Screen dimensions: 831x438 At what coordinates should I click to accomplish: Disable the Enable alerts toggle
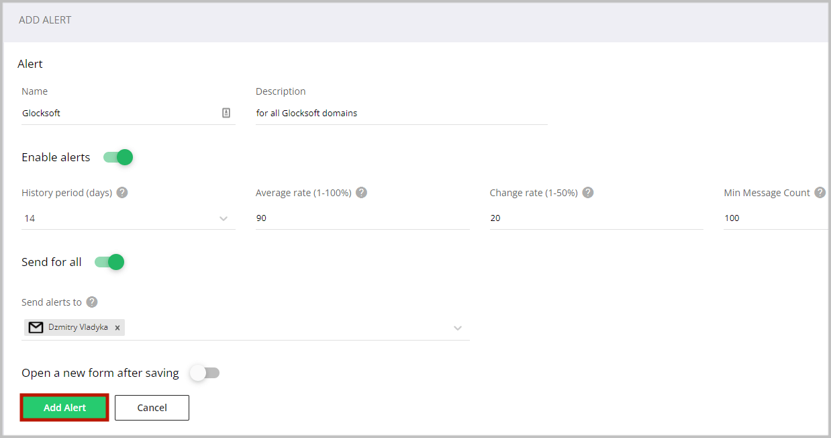point(118,157)
